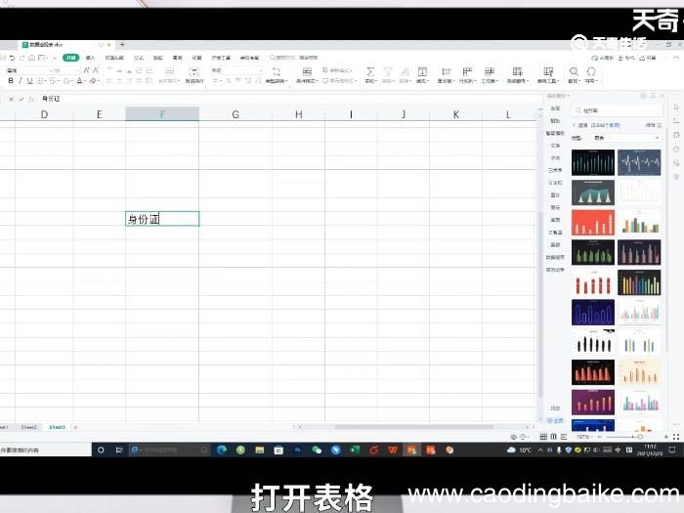
Task: Open the freeze panes icon
Action: point(517,74)
